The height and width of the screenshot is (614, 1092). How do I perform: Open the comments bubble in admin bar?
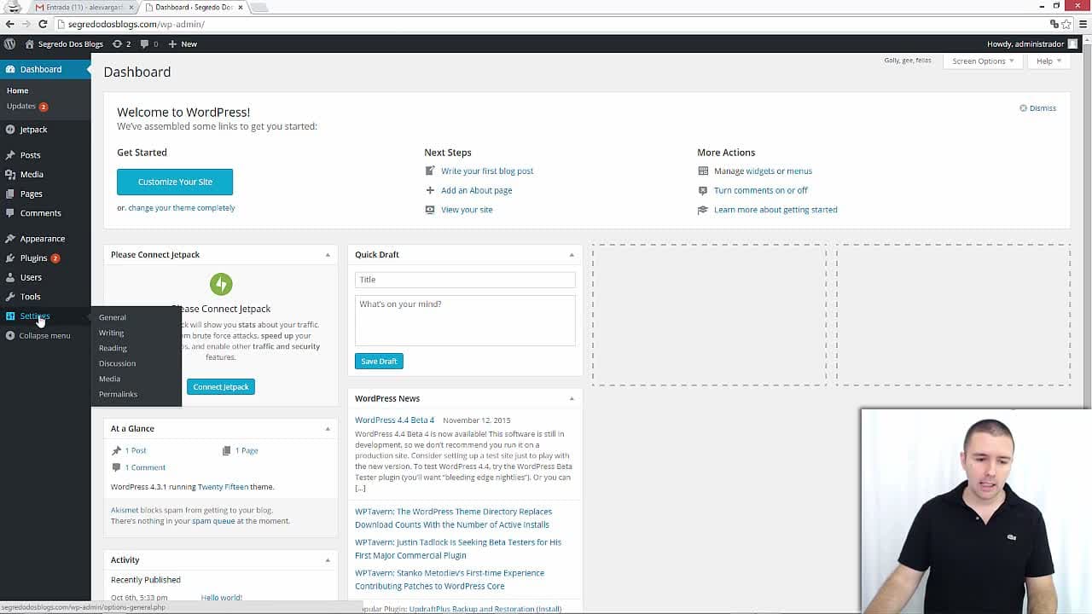point(145,43)
